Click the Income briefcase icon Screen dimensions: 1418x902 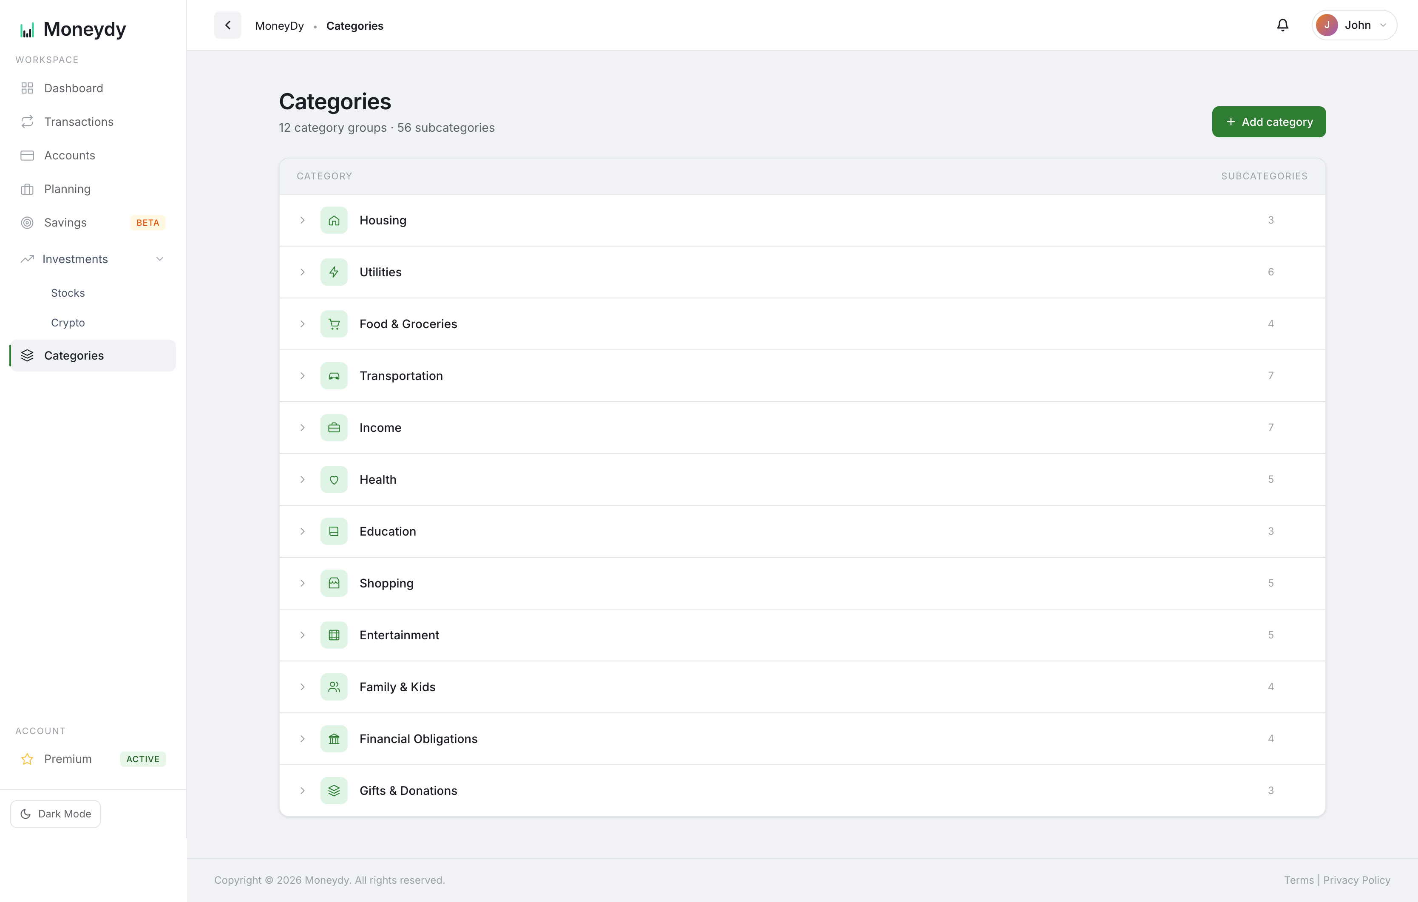[334, 428]
